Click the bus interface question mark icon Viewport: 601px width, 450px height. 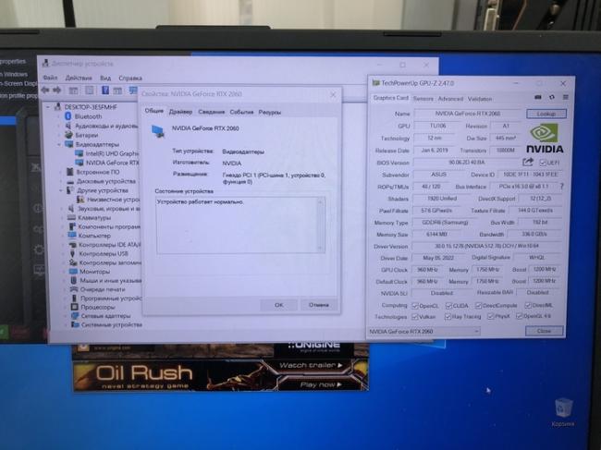(x=561, y=186)
